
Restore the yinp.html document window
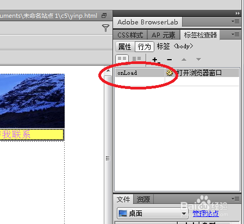coord(104,16)
